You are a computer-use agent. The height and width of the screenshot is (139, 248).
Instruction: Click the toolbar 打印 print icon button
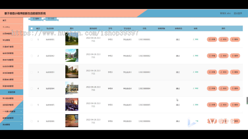(x=51, y=19)
